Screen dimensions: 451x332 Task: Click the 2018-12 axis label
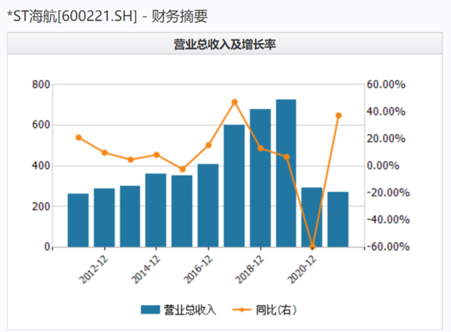tap(250, 269)
